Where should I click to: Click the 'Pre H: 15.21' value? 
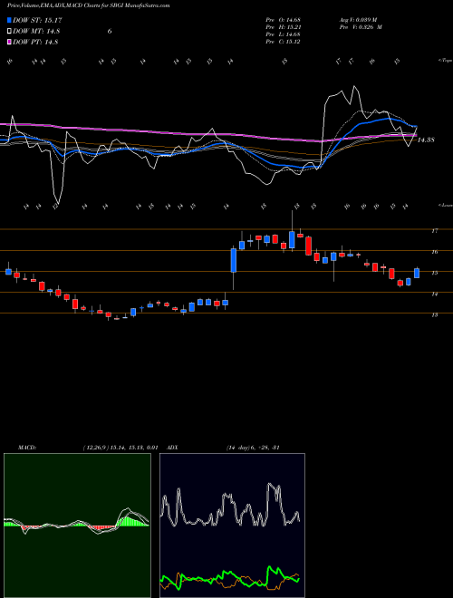point(284,27)
